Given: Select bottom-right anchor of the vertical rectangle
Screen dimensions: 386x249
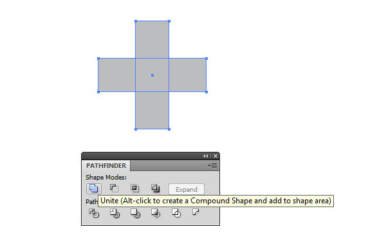Looking at the screenshot, I should (169, 129).
